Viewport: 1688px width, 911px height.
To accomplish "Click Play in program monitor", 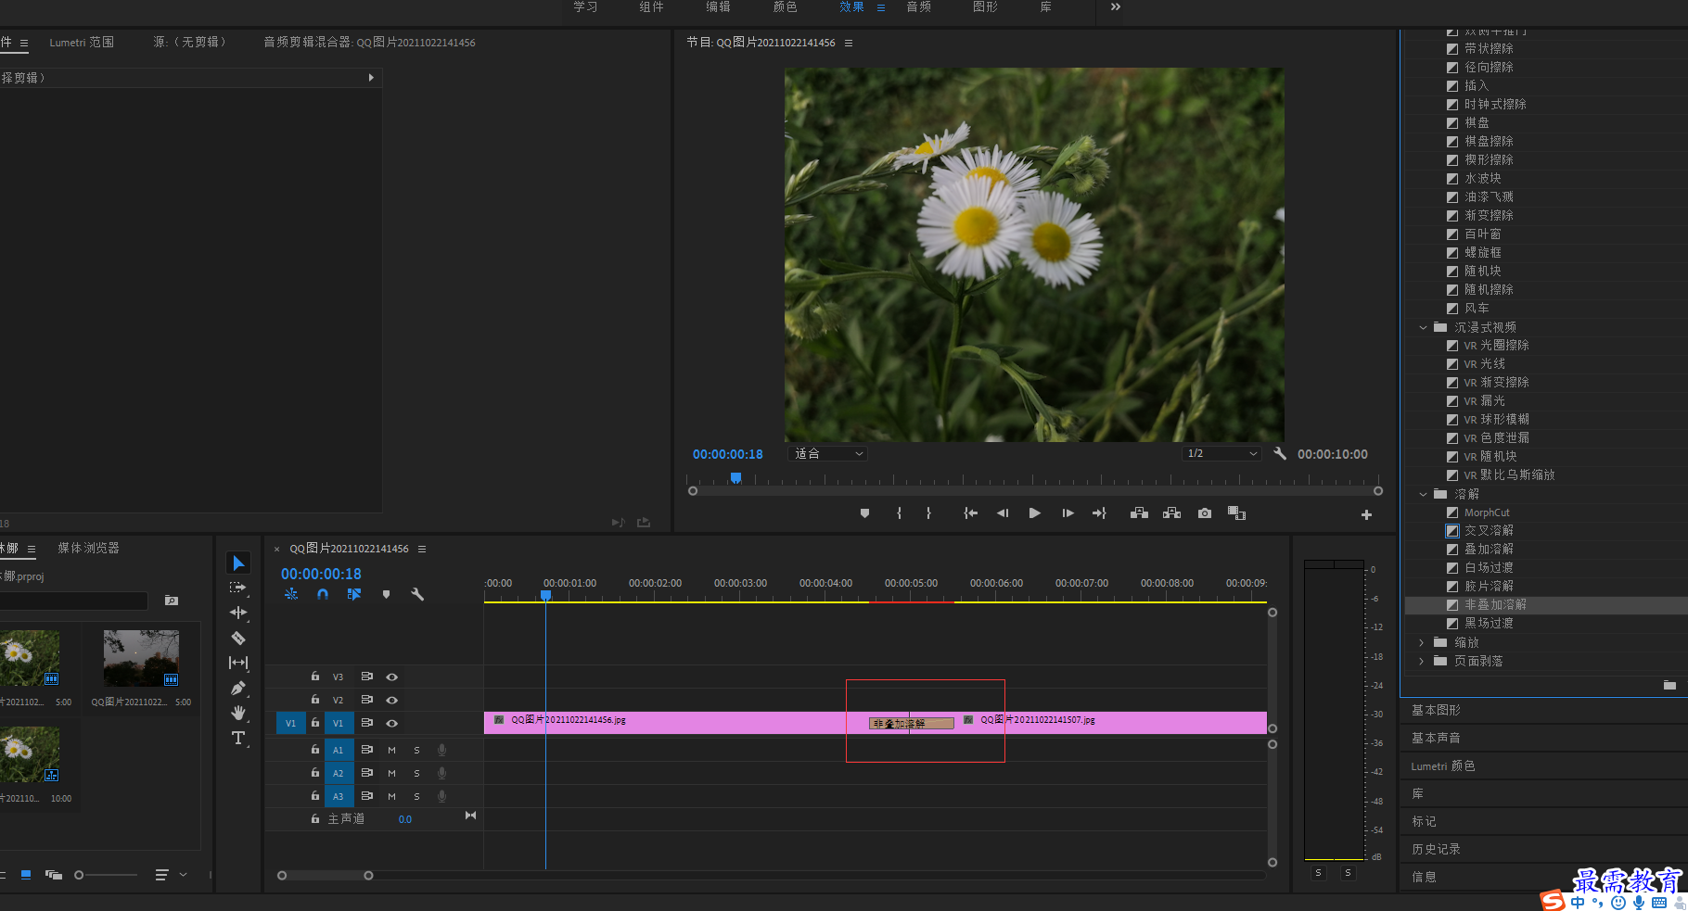I will pos(1034,513).
